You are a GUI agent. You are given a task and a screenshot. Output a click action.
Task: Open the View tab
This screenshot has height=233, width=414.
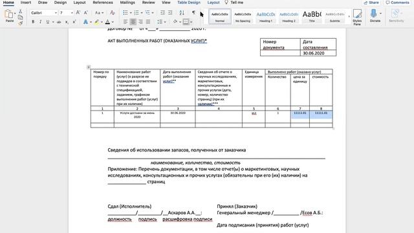point(166,3)
